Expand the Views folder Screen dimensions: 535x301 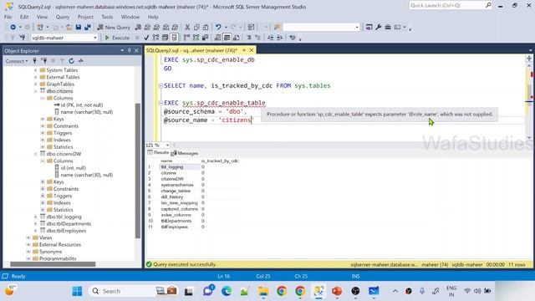click(28, 237)
